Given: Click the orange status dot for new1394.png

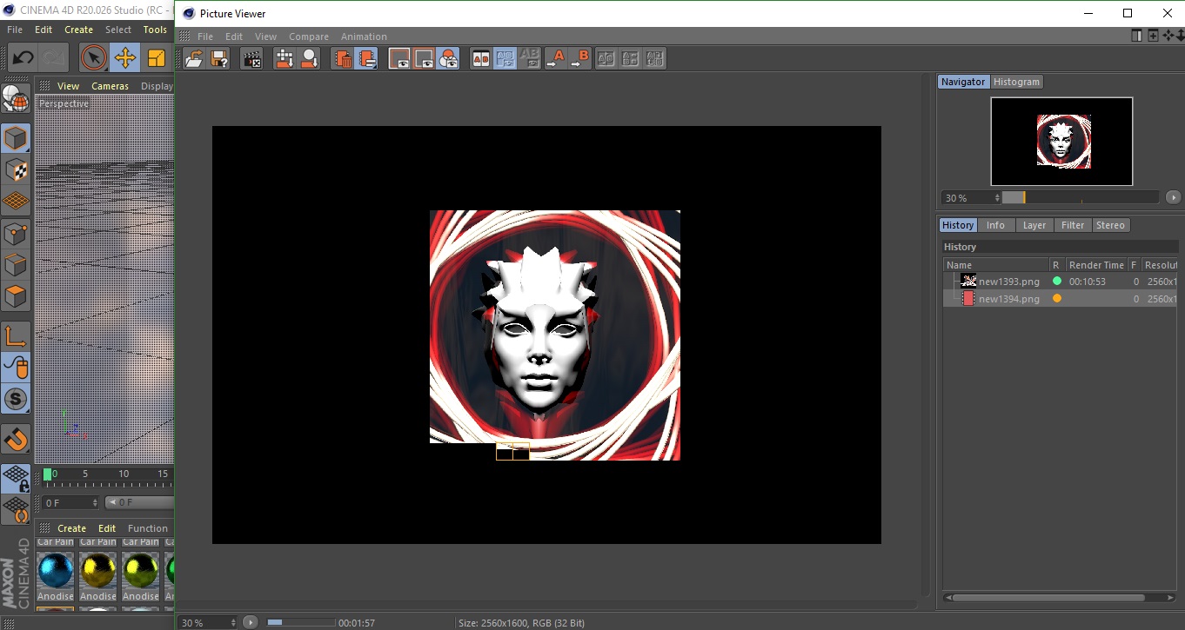Looking at the screenshot, I should [1057, 298].
